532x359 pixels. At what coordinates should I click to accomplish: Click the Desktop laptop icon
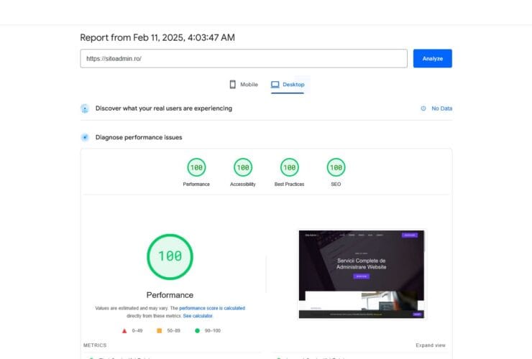click(275, 84)
